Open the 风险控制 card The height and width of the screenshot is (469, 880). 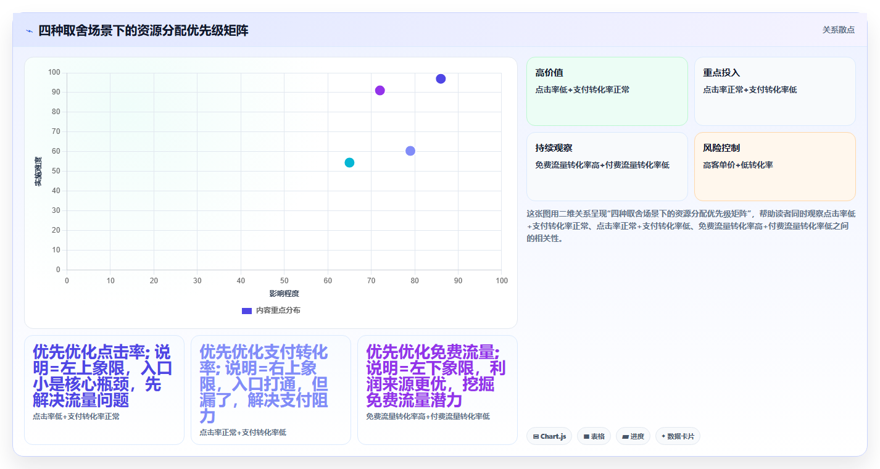point(774,167)
